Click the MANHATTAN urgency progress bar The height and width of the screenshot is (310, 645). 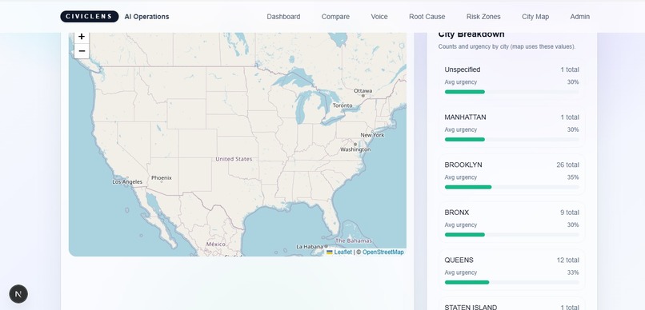tap(511, 140)
